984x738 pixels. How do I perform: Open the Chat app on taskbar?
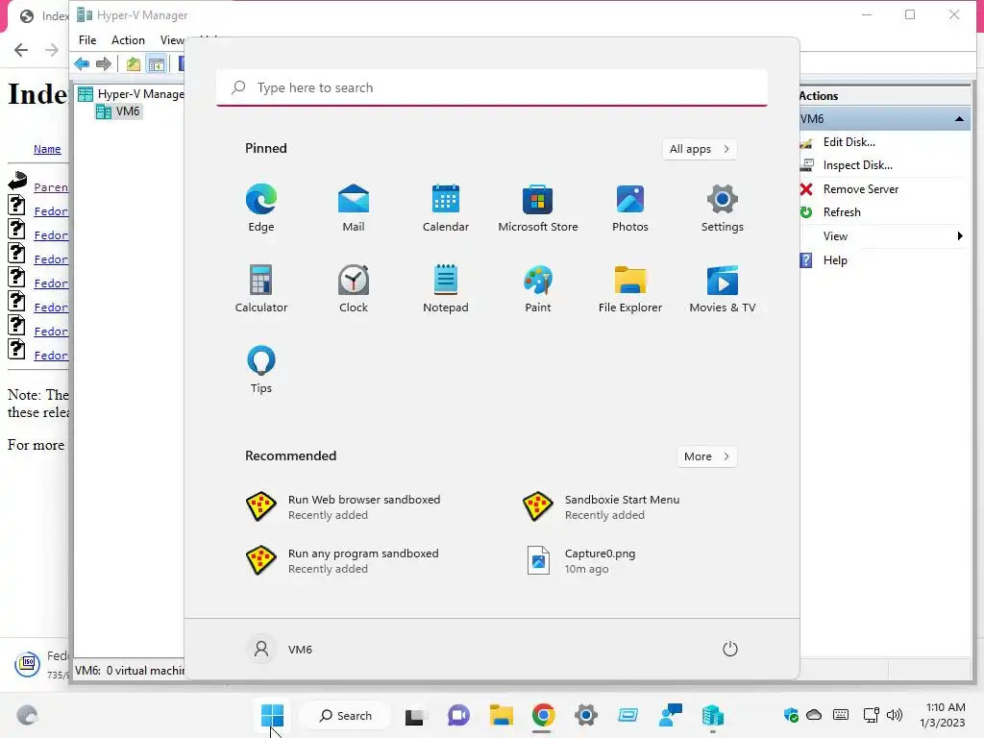pos(458,715)
